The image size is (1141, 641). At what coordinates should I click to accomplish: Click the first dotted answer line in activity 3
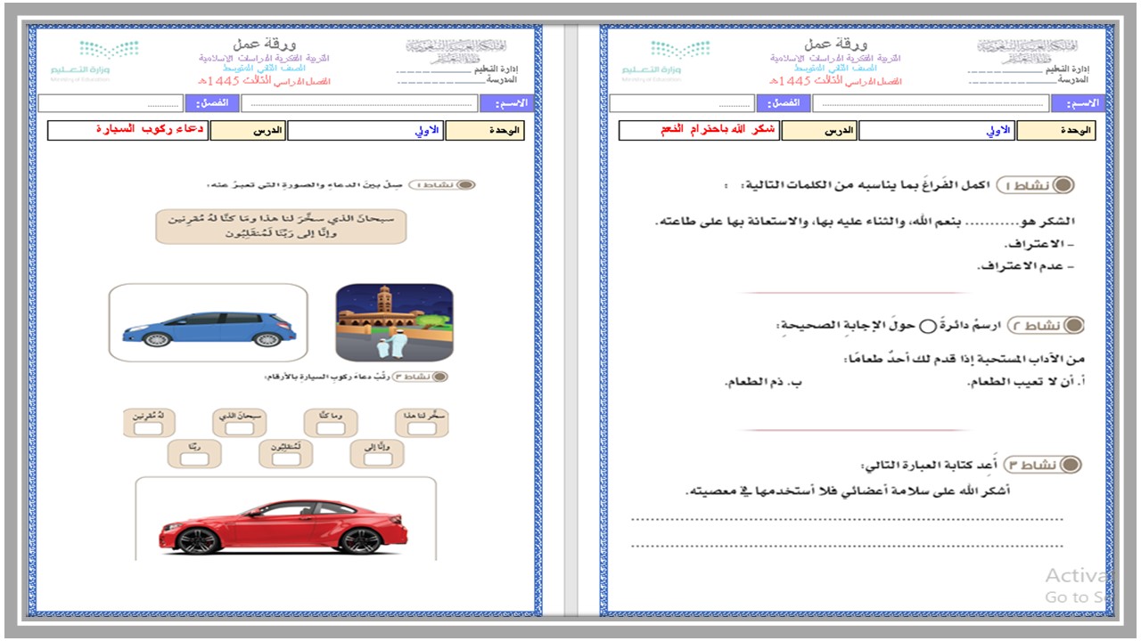coord(847,519)
